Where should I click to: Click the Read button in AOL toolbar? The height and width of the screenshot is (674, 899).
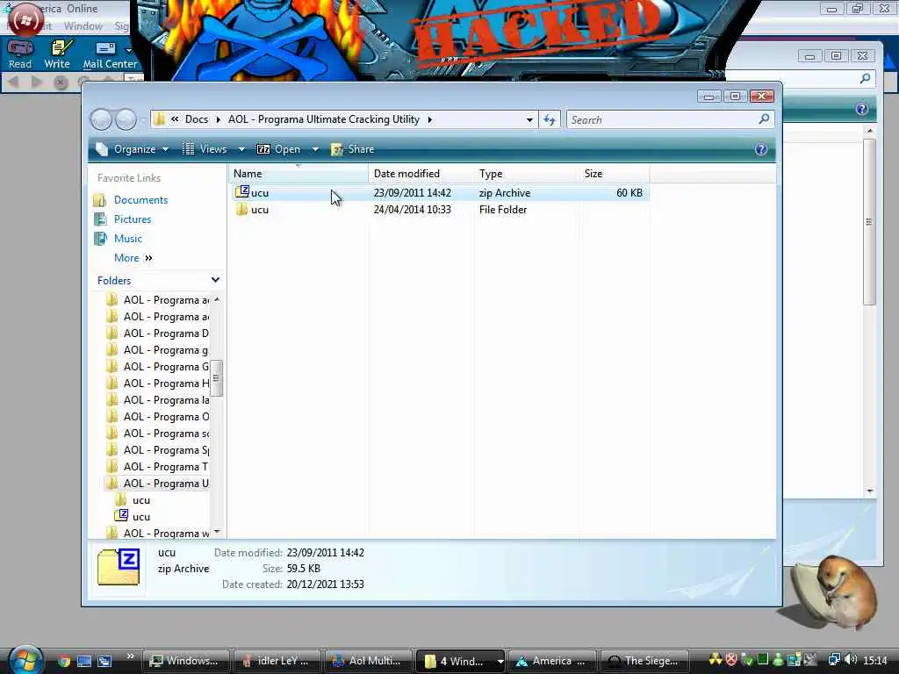click(20, 54)
